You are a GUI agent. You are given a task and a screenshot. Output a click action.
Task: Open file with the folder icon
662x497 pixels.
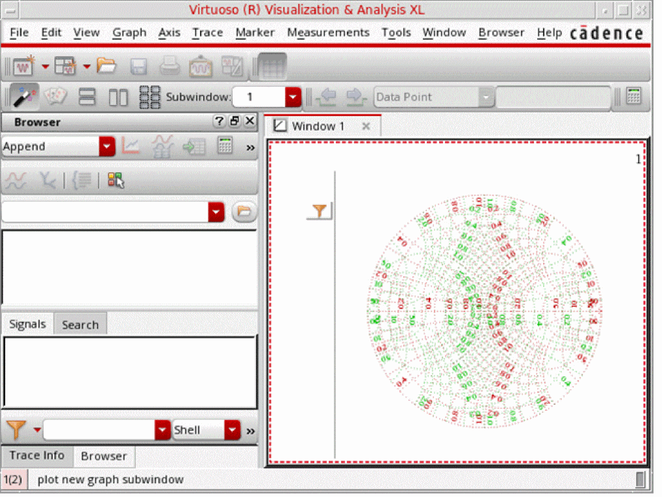click(x=107, y=65)
